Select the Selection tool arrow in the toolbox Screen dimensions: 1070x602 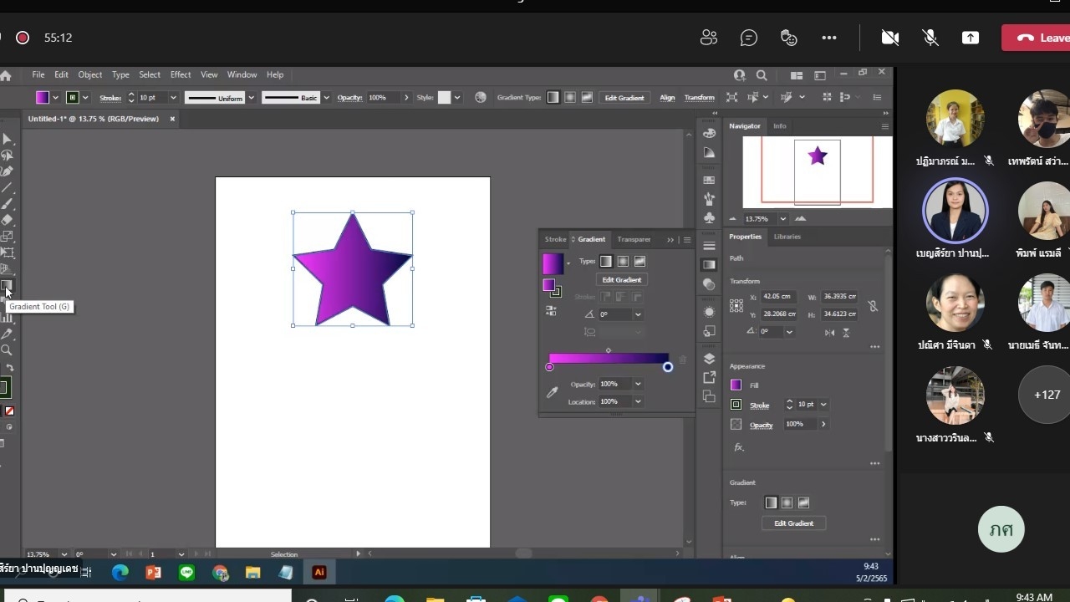[x=7, y=139]
